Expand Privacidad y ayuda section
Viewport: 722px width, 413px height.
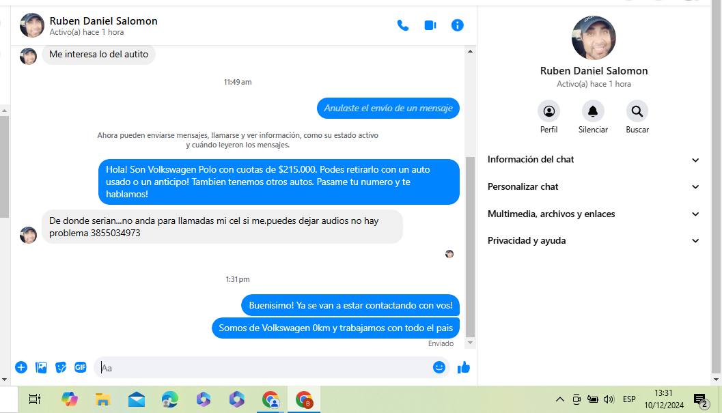point(594,241)
